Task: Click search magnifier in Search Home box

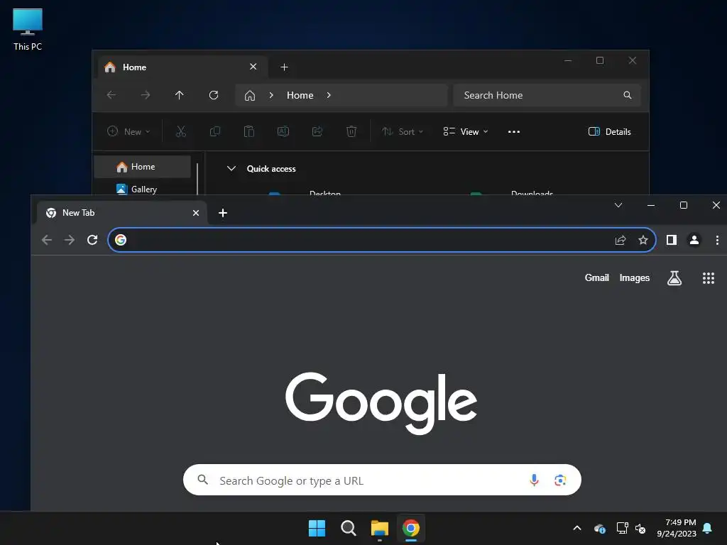Action: click(628, 95)
